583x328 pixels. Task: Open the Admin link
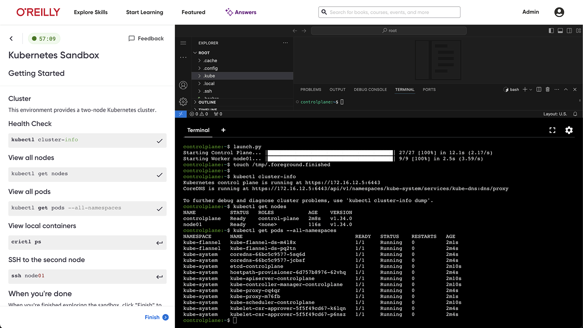point(530,12)
